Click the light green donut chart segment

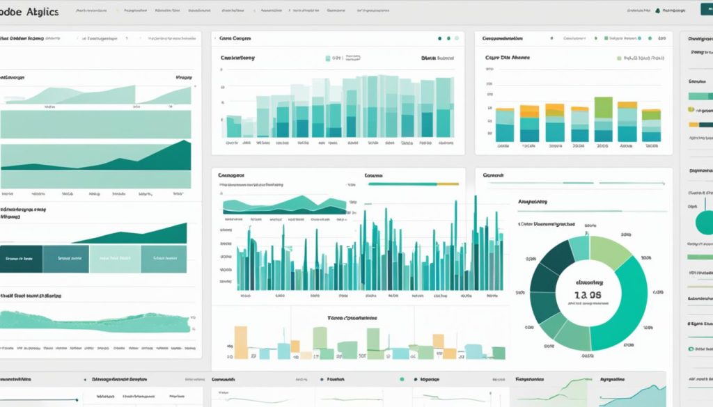pyautogui.click(x=611, y=251)
